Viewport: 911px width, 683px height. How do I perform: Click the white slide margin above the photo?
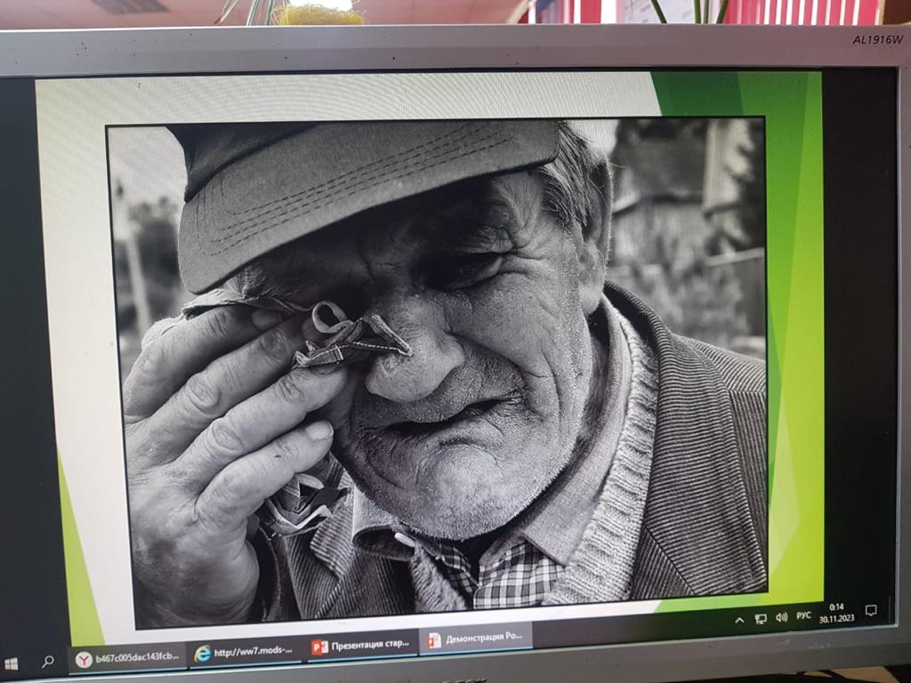point(356,100)
